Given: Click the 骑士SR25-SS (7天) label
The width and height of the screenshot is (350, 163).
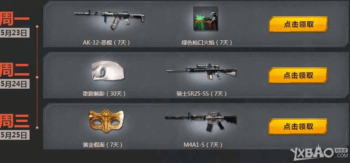Looking at the screenshot, I should 201,94.
